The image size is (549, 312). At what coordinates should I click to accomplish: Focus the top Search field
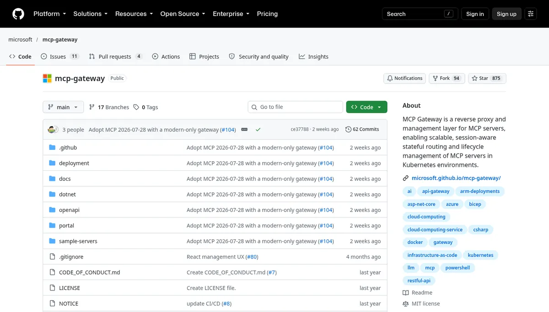420,14
